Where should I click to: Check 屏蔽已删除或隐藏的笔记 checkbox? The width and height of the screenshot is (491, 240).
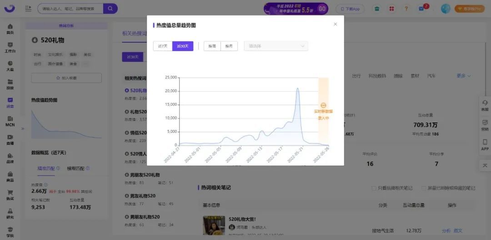coord(424,188)
